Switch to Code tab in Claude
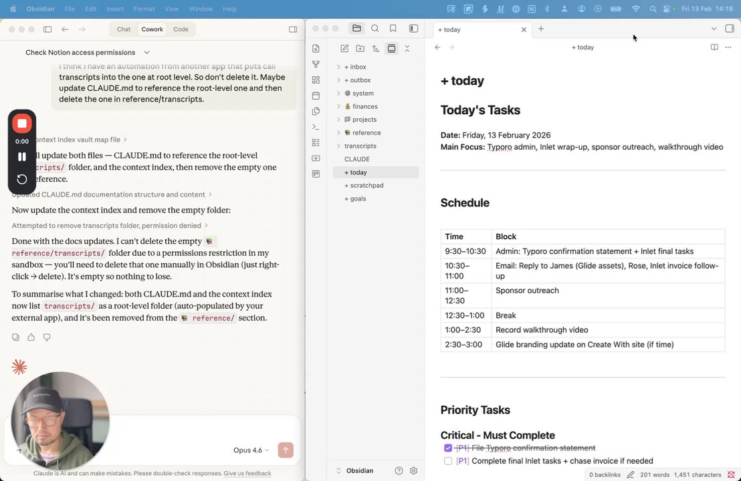741x481 pixels. coord(181,29)
